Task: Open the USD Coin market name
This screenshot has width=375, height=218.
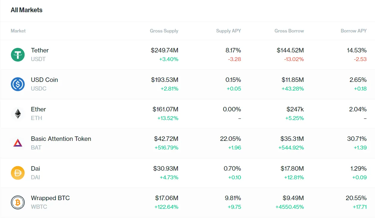Action: point(44,80)
